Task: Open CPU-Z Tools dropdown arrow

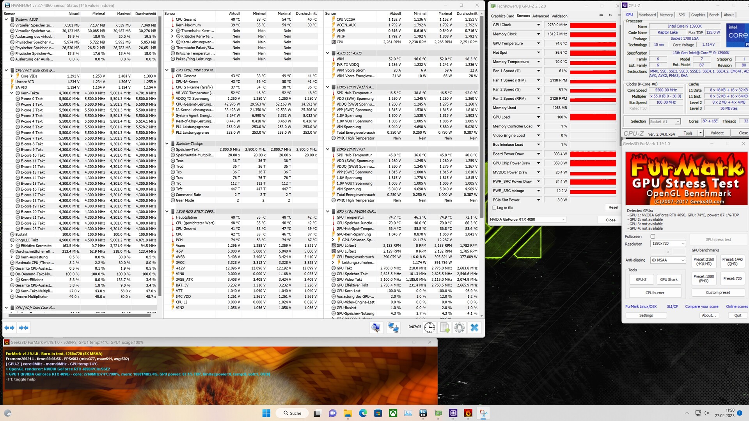Action: coord(700,133)
